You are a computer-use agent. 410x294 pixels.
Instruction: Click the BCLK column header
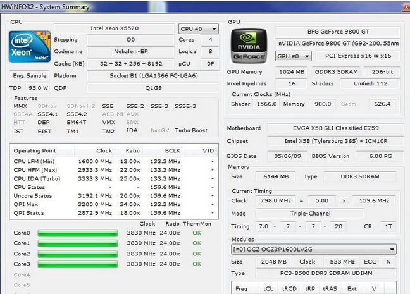coord(163,150)
